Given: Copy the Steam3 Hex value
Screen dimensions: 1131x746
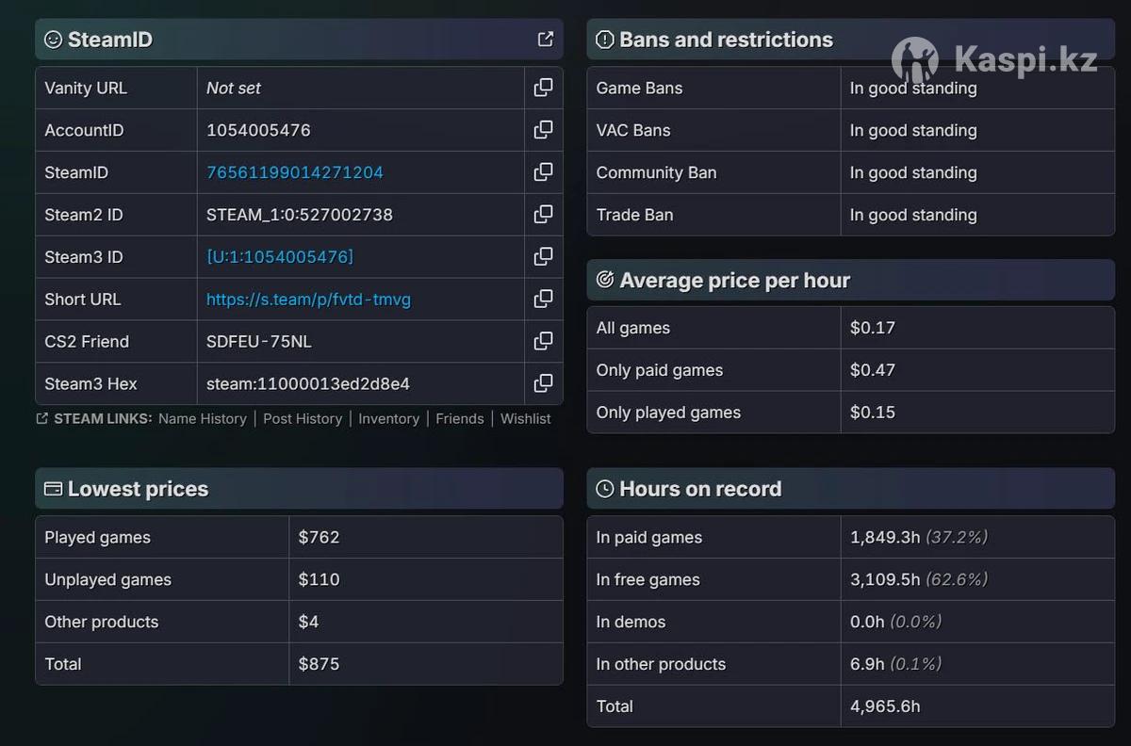Looking at the screenshot, I should [x=543, y=383].
